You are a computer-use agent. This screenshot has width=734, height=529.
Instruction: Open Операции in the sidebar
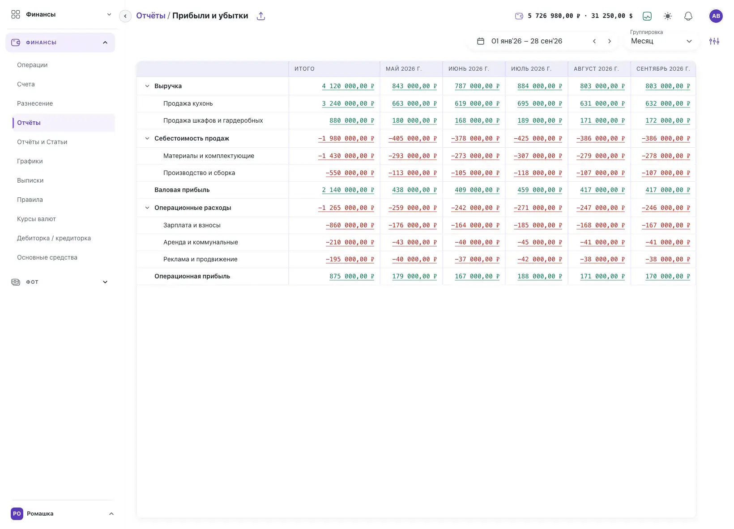(32, 65)
